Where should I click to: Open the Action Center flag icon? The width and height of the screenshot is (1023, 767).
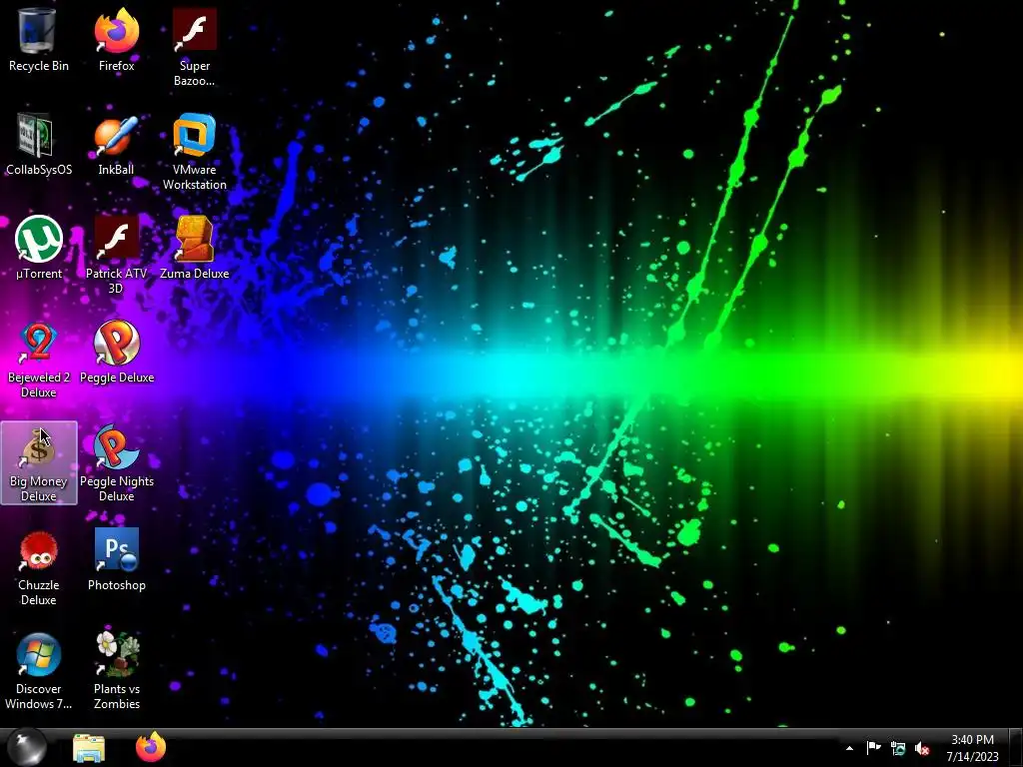point(873,748)
